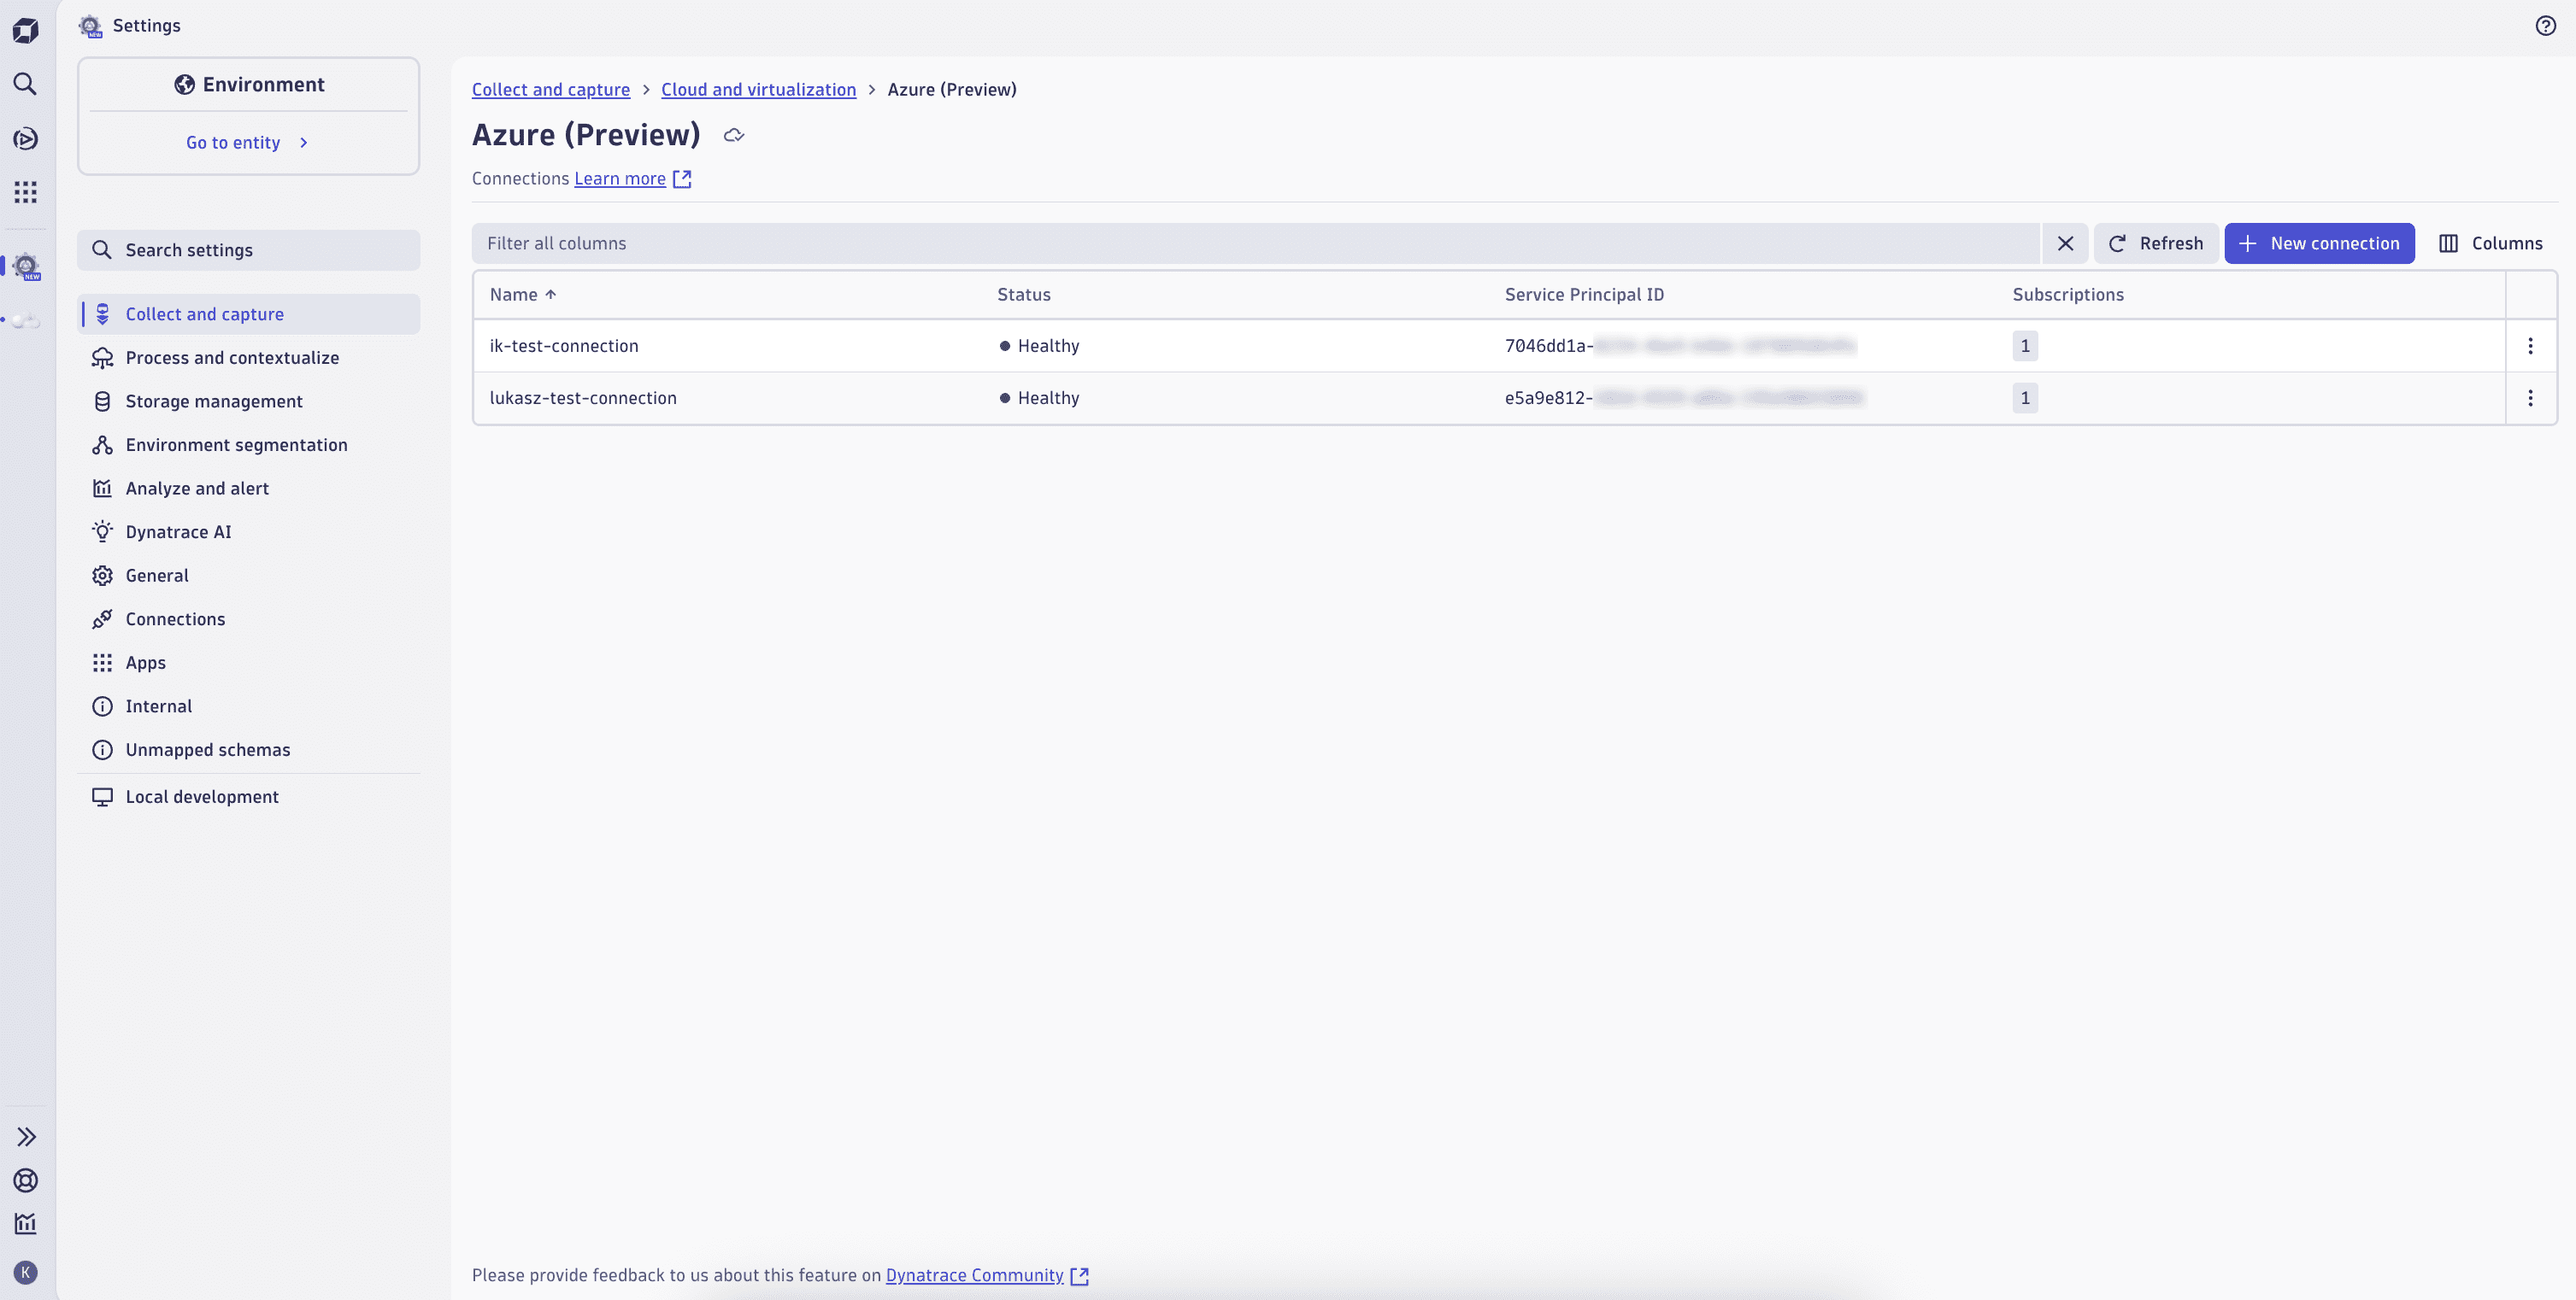This screenshot has height=1300, width=2576.
Task: Open the account avatar marked K
Action: click(x=26, y=1272)
